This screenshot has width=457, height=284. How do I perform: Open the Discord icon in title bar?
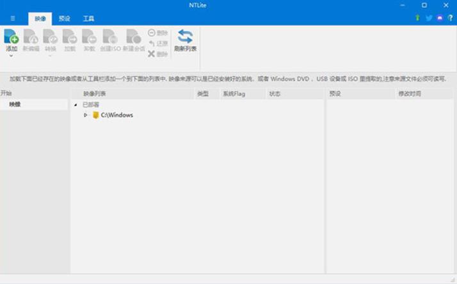(x=440, y=18)
